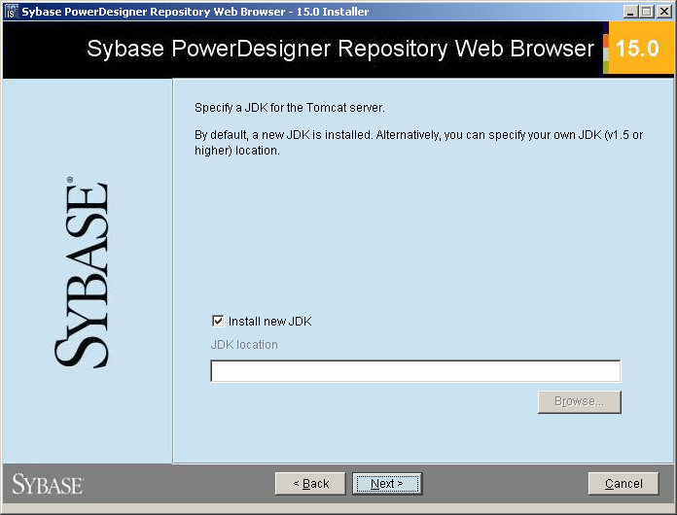The height and width of the screenshot is (515, 677).
Task: Close the installer window
Action: coord(664,12)
